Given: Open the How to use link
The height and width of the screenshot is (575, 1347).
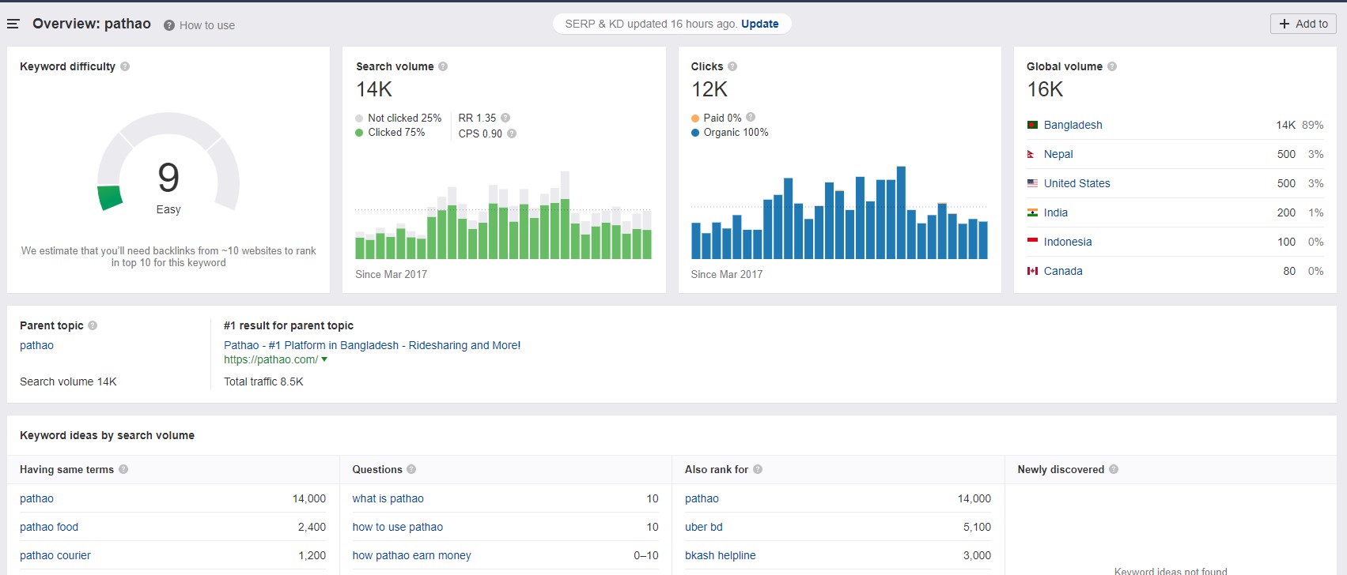Looking at the screenshot, I should (207, 25).
